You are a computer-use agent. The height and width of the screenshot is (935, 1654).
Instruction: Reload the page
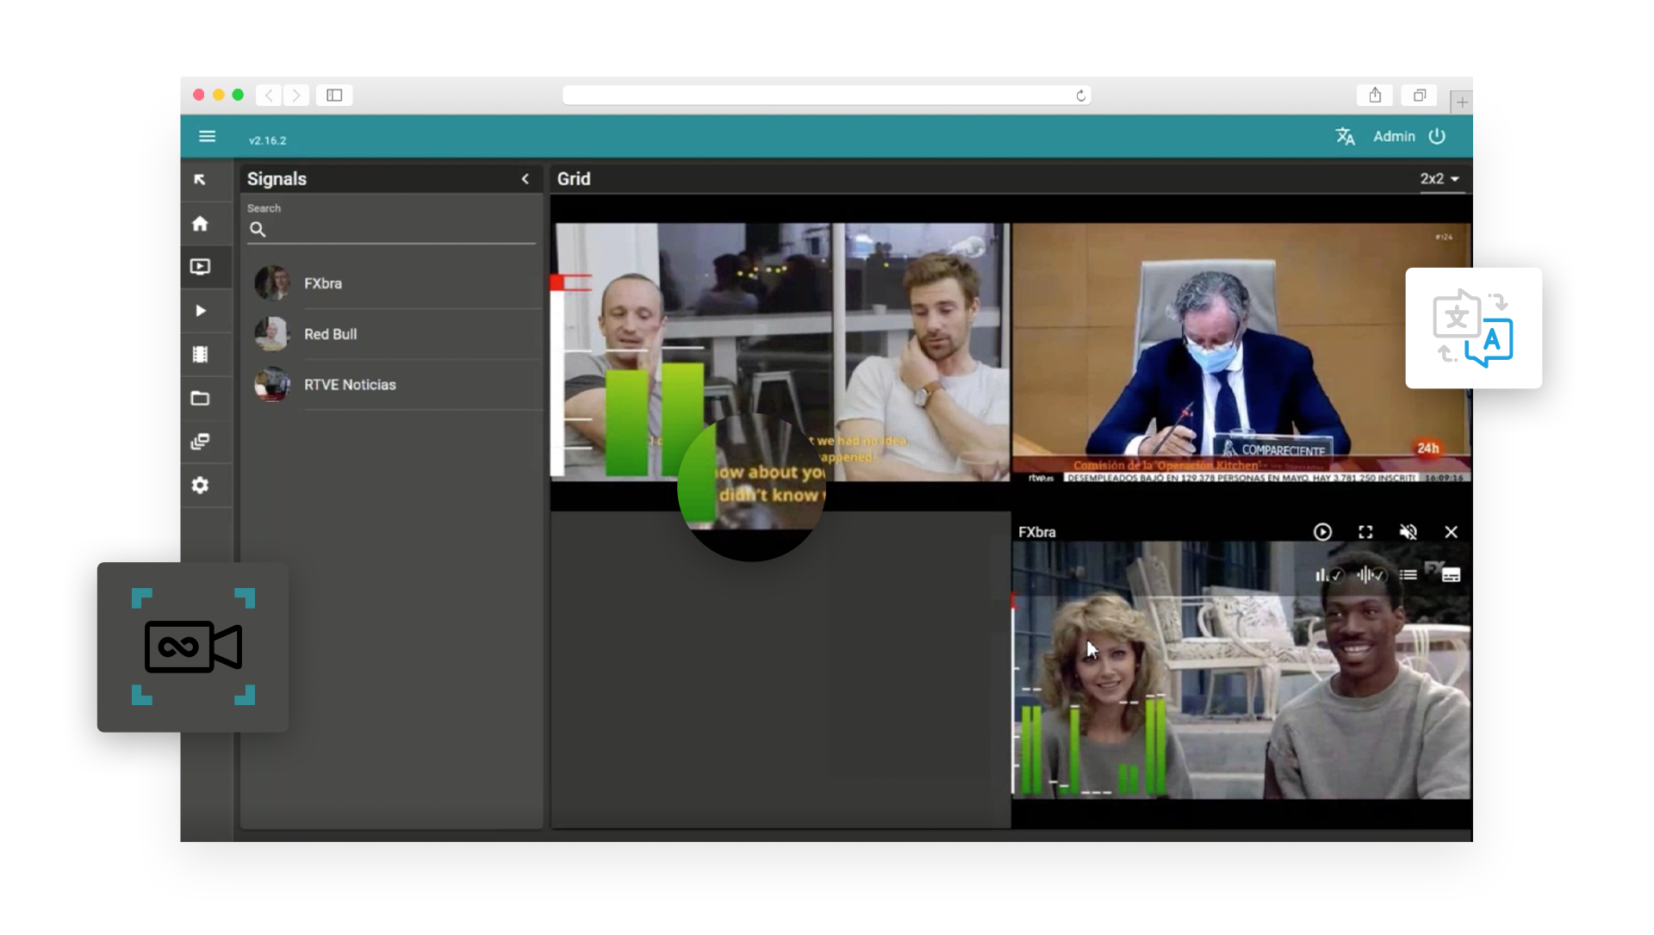coord(1080,96)
